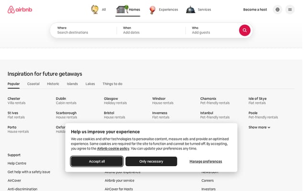
Task: Open language and currency globe button
Action: (277, 10)
